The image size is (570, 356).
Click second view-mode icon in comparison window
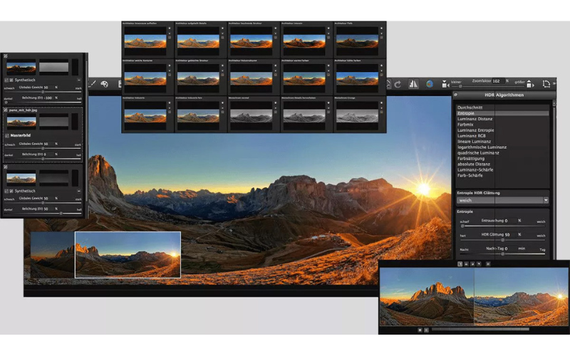(466, 264)
